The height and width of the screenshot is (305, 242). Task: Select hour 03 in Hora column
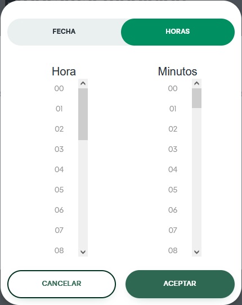click(59, 149)
